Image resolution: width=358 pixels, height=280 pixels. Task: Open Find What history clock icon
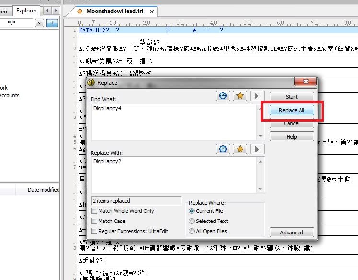223,96
